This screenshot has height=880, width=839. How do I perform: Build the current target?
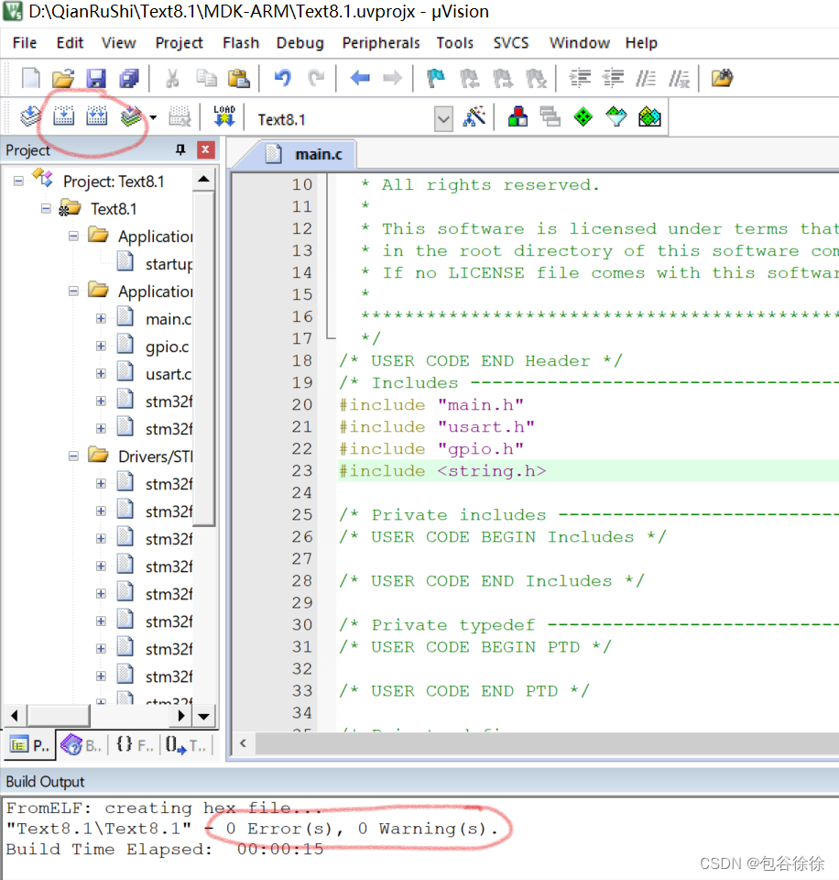point(61,116)
